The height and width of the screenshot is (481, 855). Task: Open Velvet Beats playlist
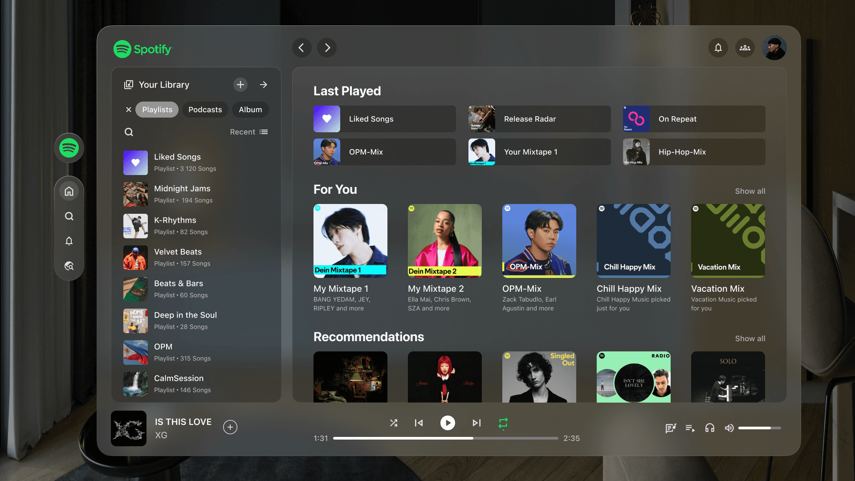pyautogui.click(x=196, y=257)
